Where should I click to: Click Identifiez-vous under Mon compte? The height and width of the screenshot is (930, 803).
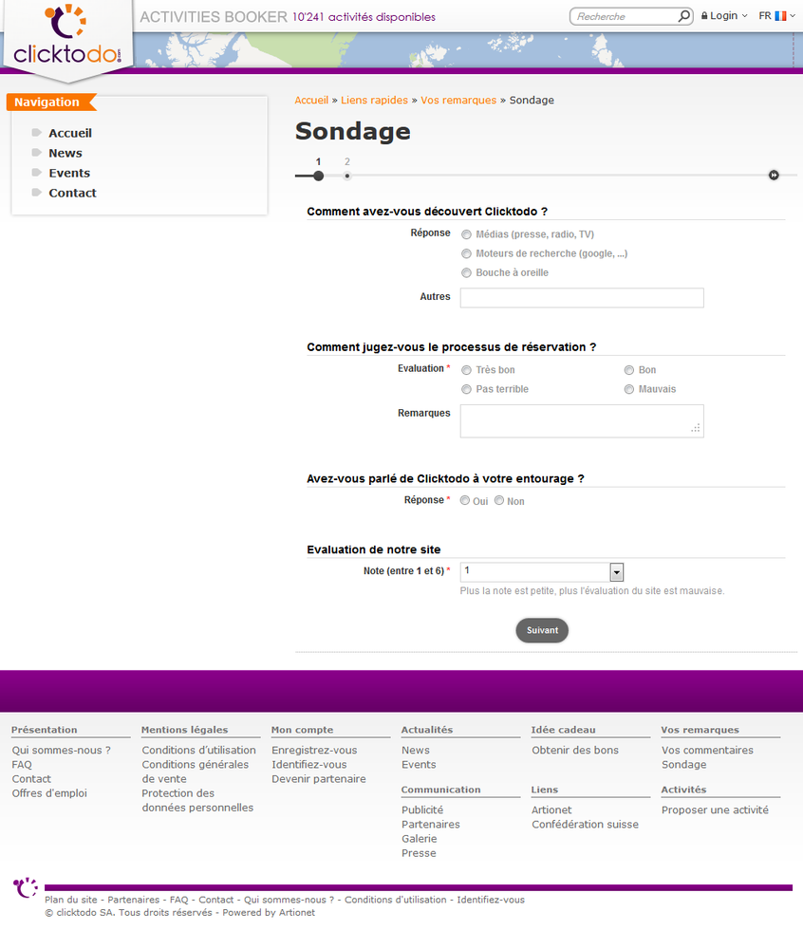pyautogui.click(x=309, y=765)
